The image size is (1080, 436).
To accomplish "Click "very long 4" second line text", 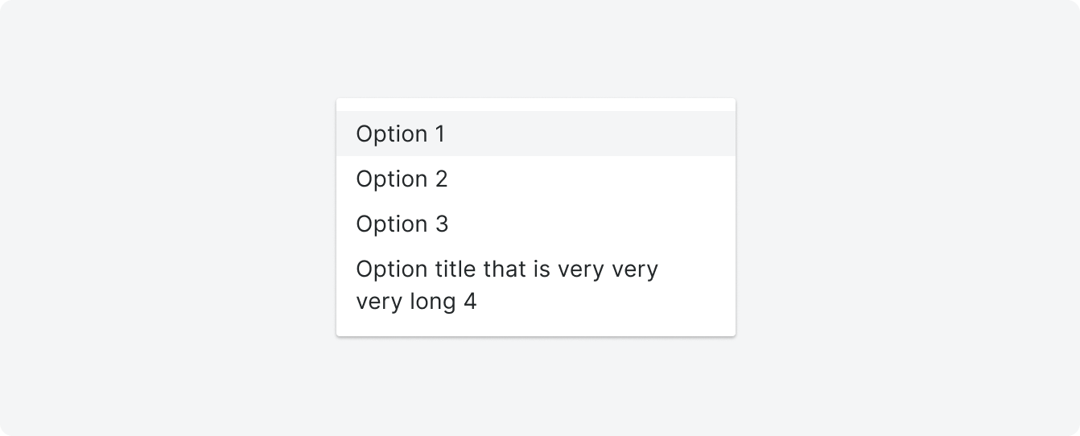I will (416, 303).
